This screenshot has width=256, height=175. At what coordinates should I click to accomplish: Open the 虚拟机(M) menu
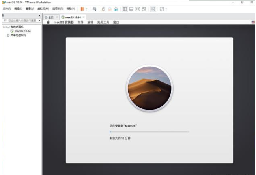[x=43, y=9]
